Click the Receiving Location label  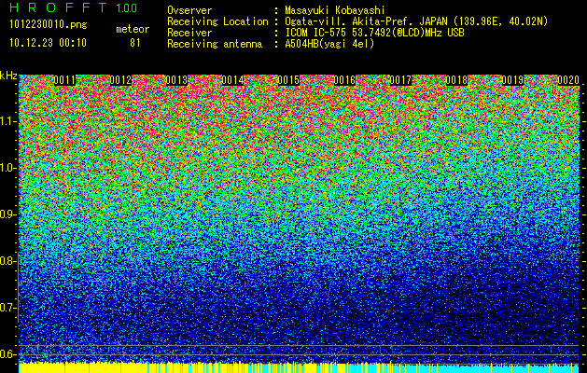click(x=217, y=21)
